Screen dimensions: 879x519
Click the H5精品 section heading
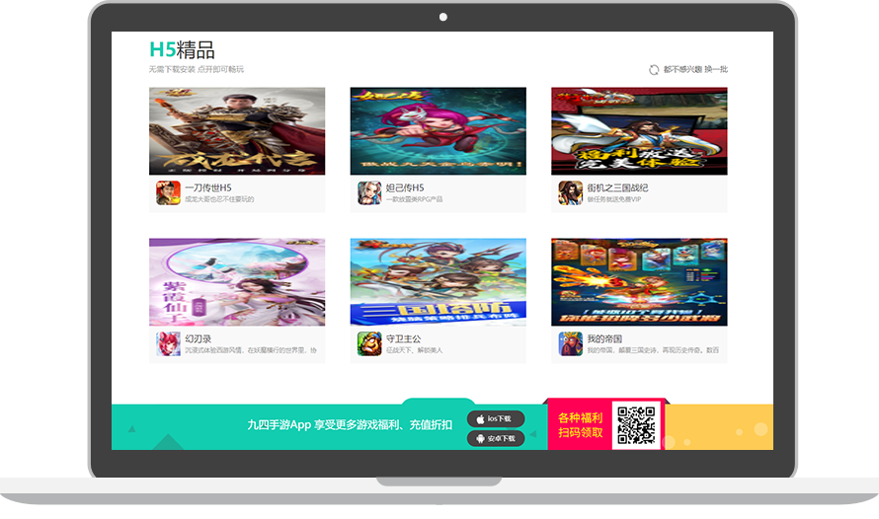pyautogui.click(x=182, y=50)
